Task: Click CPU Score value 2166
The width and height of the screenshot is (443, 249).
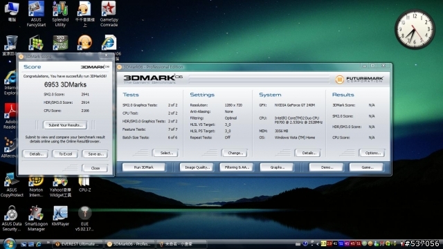Action: click(x=85, y=111)
